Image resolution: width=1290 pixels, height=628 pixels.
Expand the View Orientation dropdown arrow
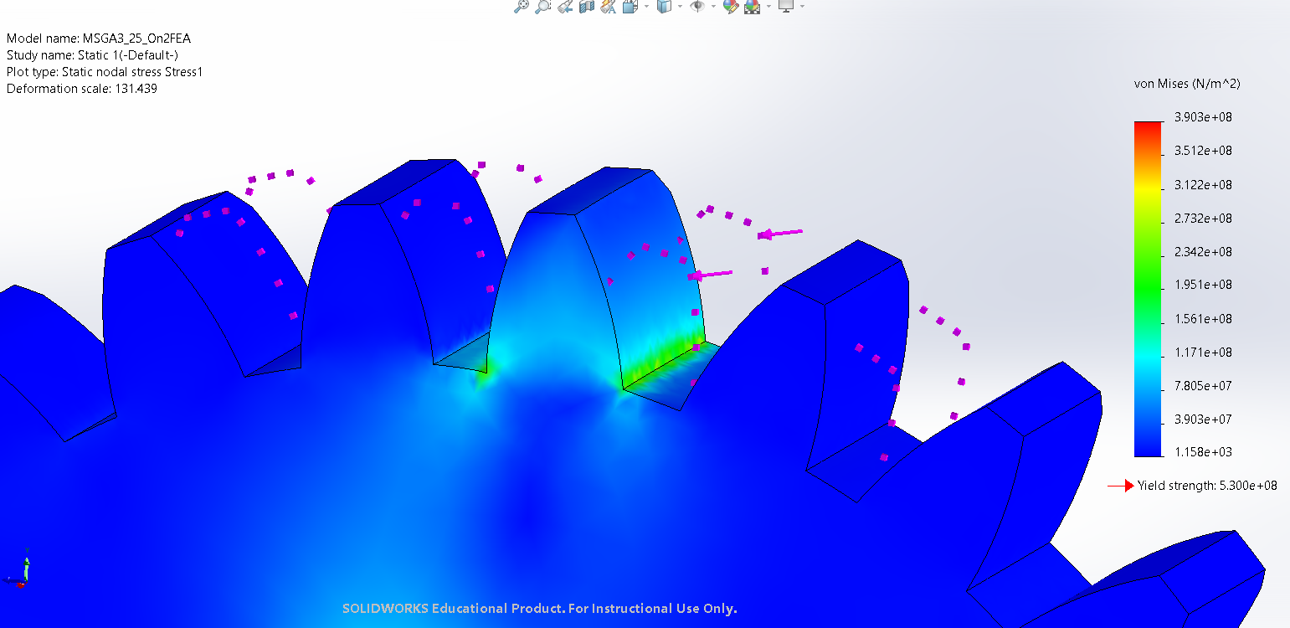pyautogui.click(x=646, y=6)
